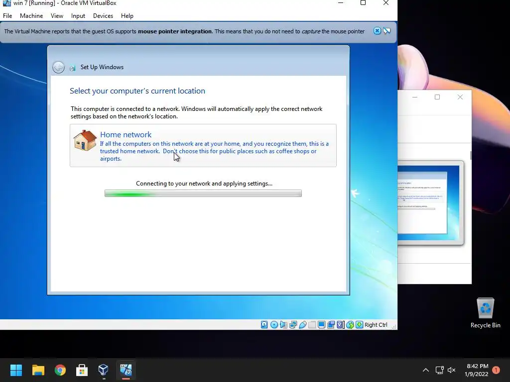This screenshot has width=510, height=382.
Task: Click the VirtualBox app icon in the title bar
Action: point(6,3)
